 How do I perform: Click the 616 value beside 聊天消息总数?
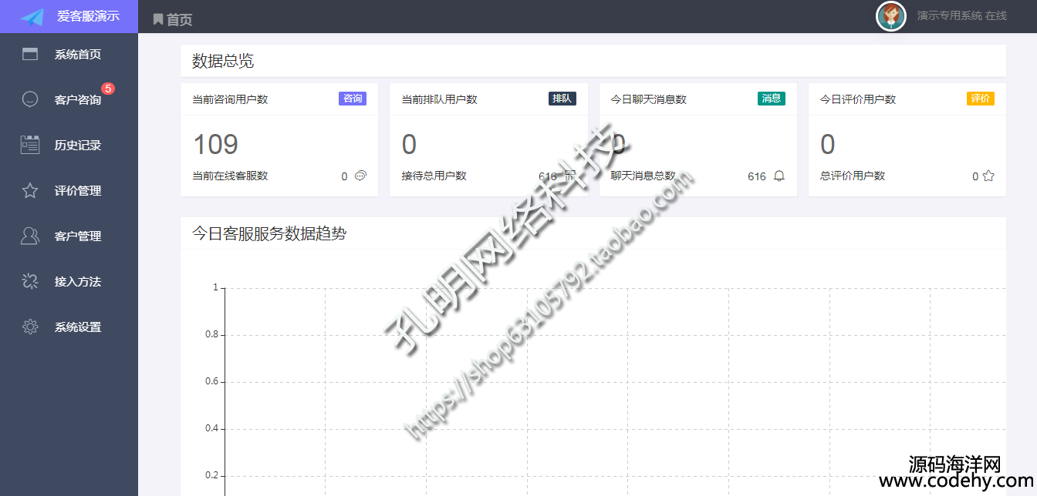click(757, 176)
